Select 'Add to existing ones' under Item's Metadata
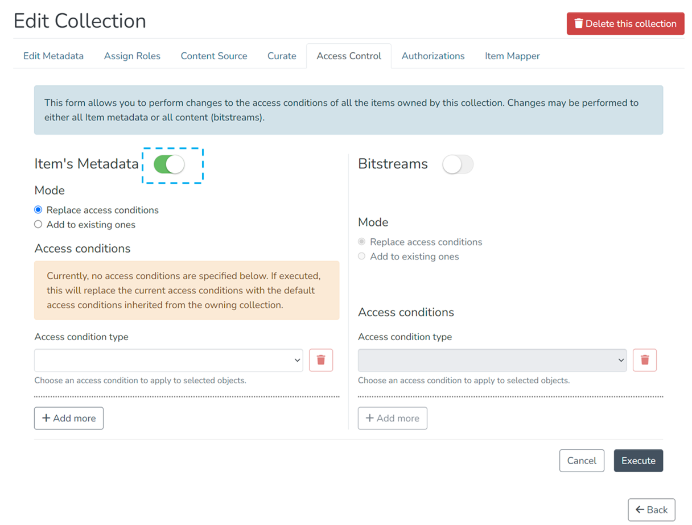This screenshot has height=525, width=692. pyautogui.click(x=38, y=225)
